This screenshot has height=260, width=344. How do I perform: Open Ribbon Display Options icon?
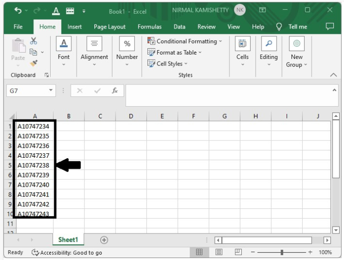click(x=262, y=10)
